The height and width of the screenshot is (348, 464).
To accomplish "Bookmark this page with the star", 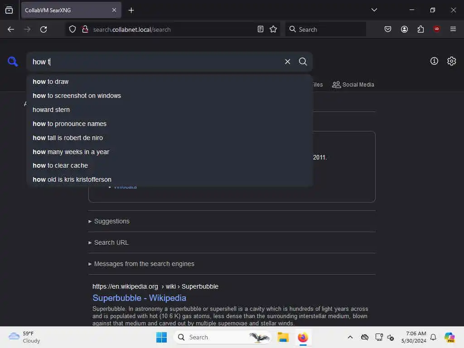I will pos(273,29).
